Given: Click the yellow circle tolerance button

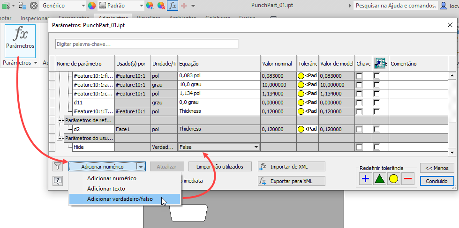Looking at the screenshot, I should click(394, 179).
